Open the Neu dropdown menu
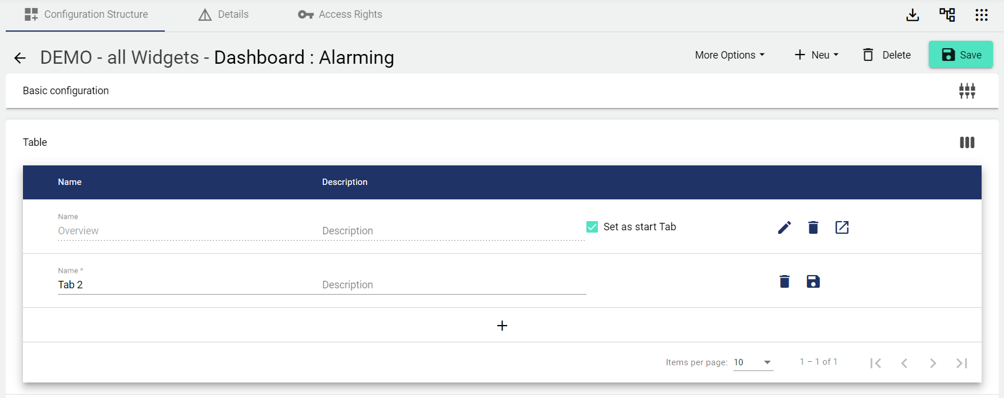Image resolution: width=1004 pixels, height=398 pixels. [816, 55]
